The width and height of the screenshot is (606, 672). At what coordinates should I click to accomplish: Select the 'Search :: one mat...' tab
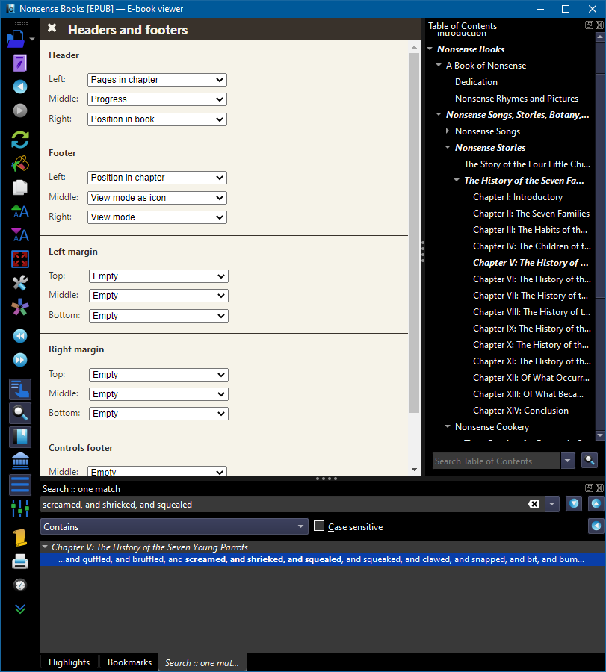(202, 662)
